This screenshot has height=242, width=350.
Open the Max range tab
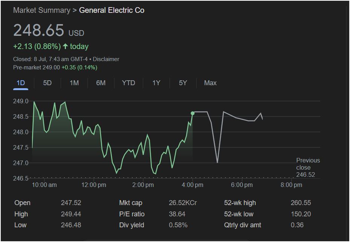[x=210, y=83]
